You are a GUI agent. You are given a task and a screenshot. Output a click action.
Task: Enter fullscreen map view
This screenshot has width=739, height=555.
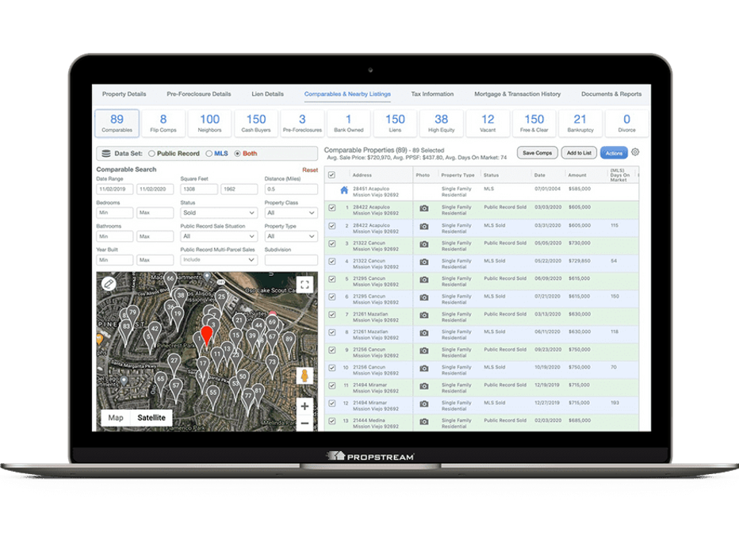(304, 285)
